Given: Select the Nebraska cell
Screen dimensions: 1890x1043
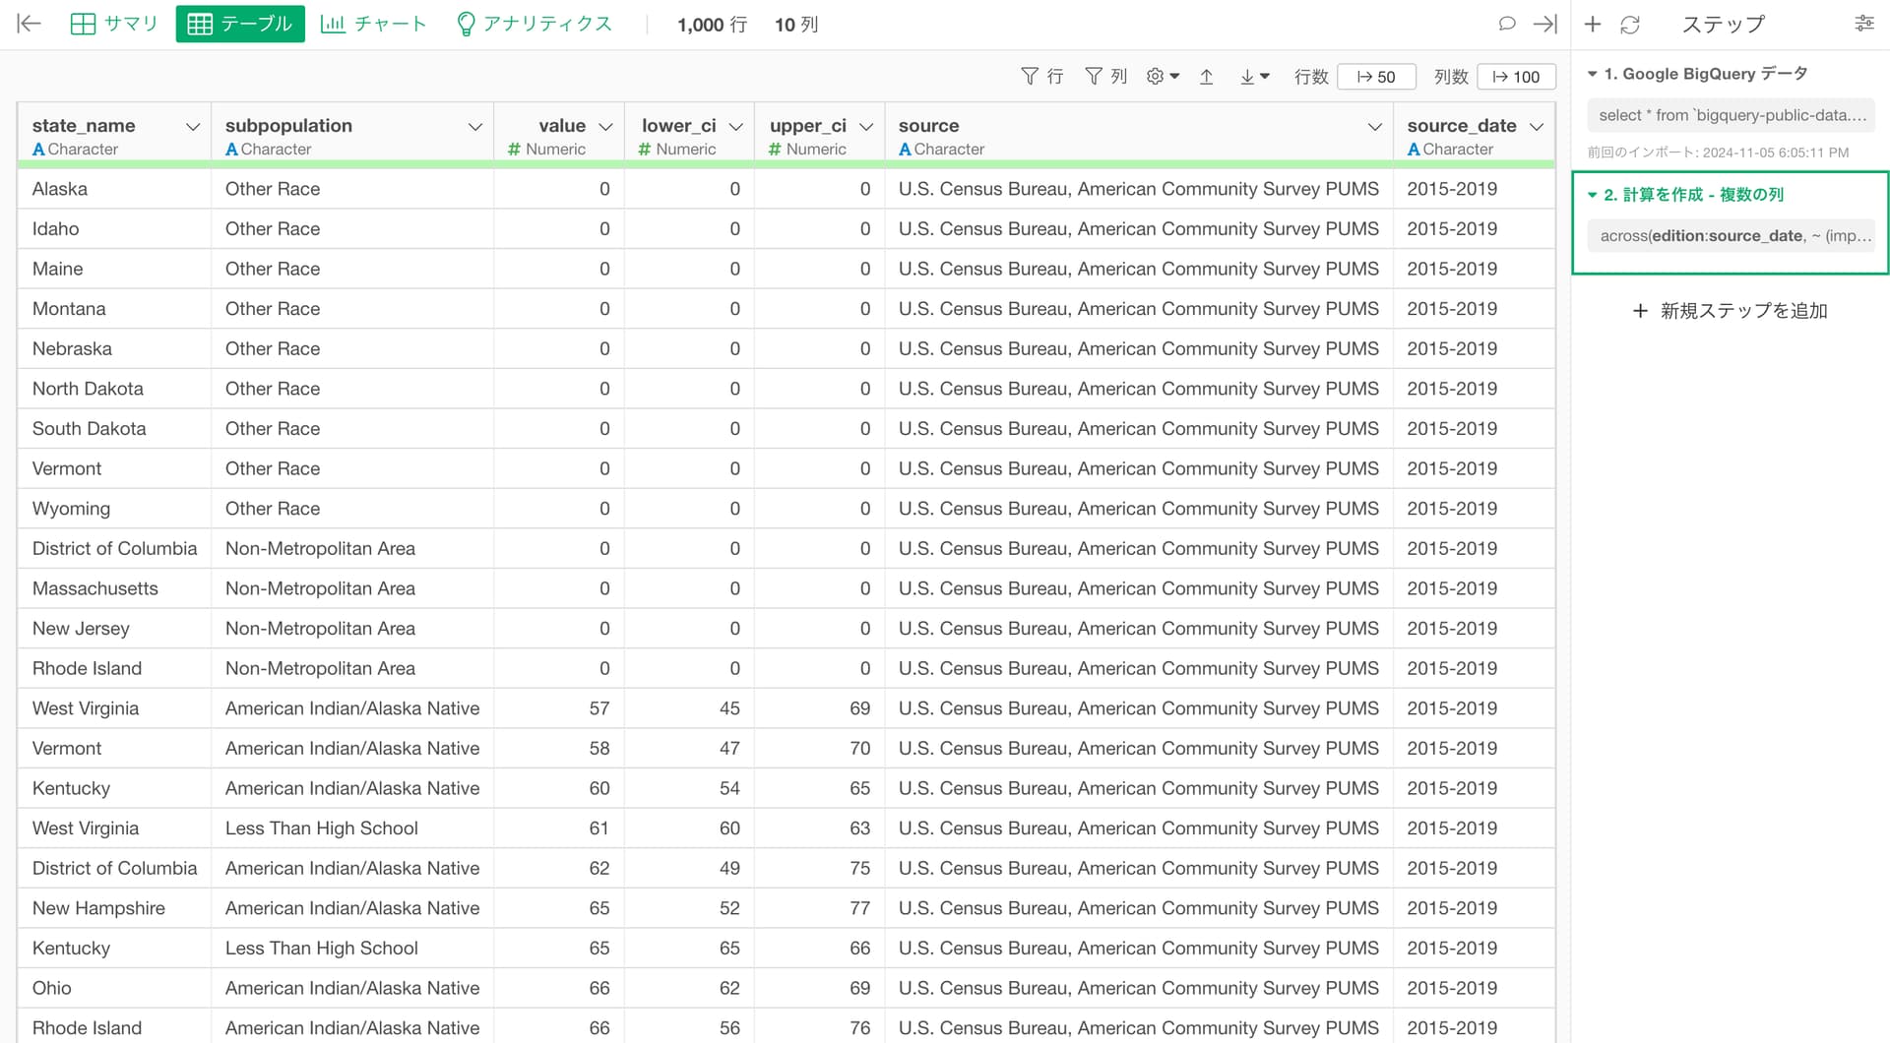Looking at the screenshot, I should pyautogui.click(x=114, y=349).
